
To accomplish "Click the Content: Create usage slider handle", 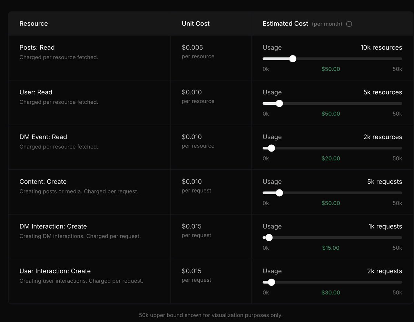I will coord(279,193).
